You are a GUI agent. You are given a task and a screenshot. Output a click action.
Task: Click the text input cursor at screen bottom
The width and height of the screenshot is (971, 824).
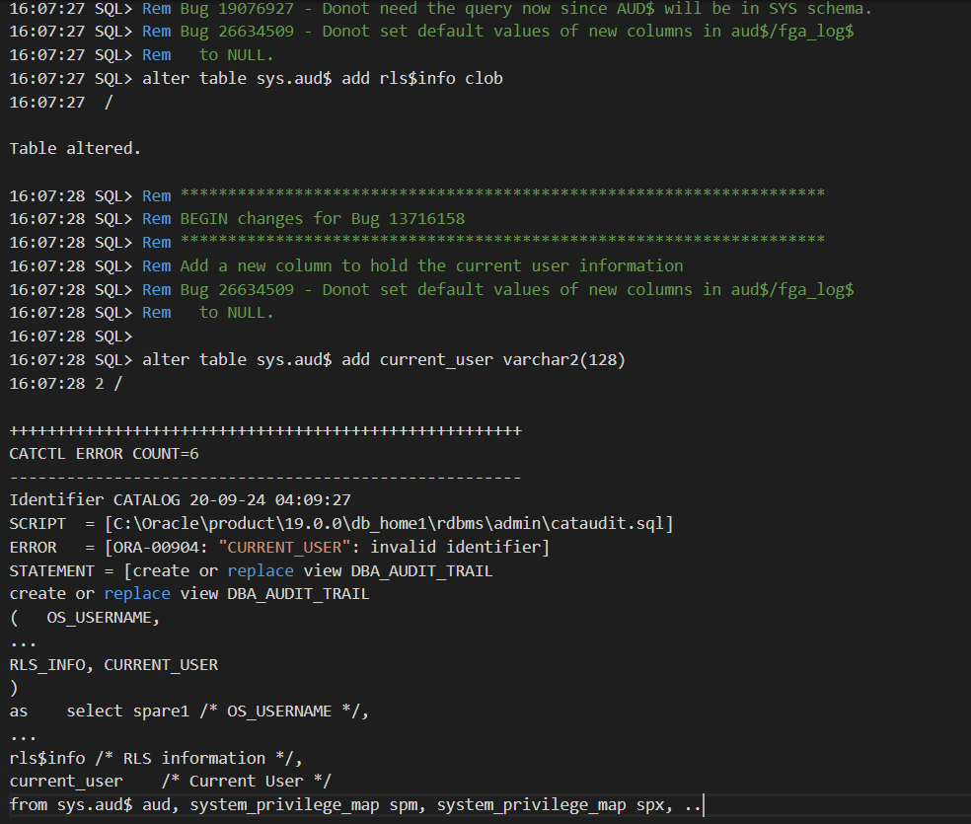click(701, 804)
